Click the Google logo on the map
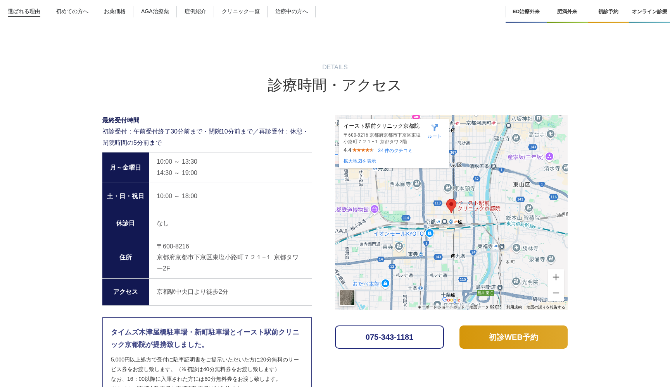 (x=452, y=300)
